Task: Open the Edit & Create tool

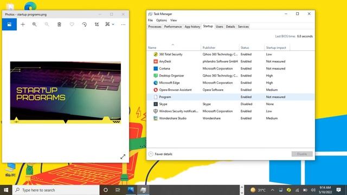Action: point(107,24)
